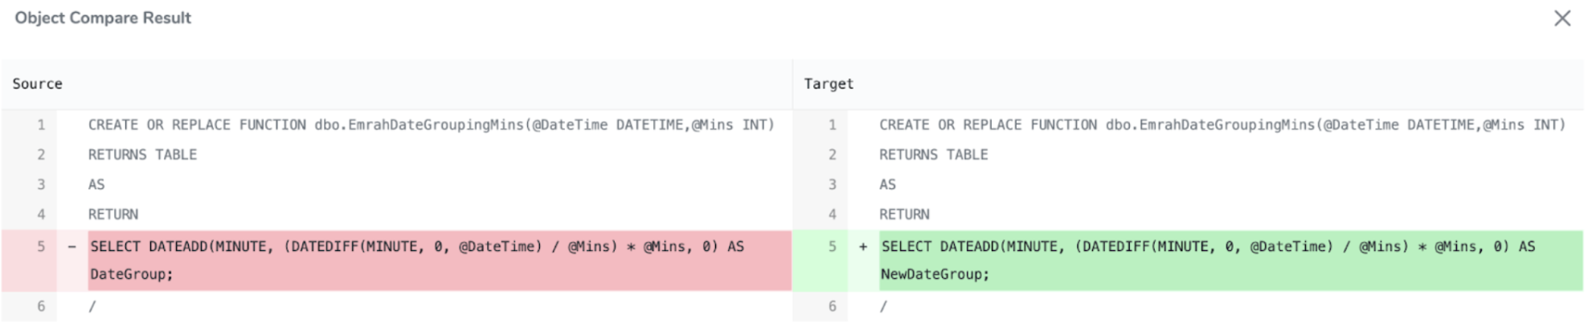The image size is (1588, 335).
Task: Click RETURNS TABLE in the Source pane
Action: pyautogui.click(x=142, y=155)
